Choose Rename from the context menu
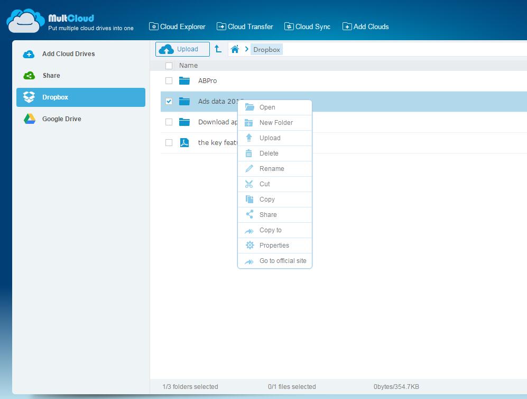 (x=275, y=169)
